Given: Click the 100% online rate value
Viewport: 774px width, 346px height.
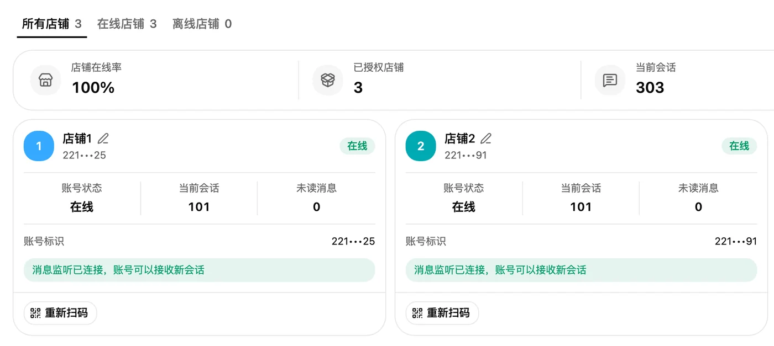Looking at the screenshot, I should pos(93,87).
